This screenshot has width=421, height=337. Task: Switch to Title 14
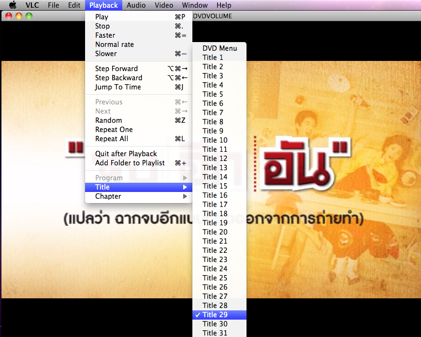219,176
